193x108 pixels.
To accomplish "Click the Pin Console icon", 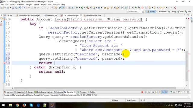I will (170, 92).
